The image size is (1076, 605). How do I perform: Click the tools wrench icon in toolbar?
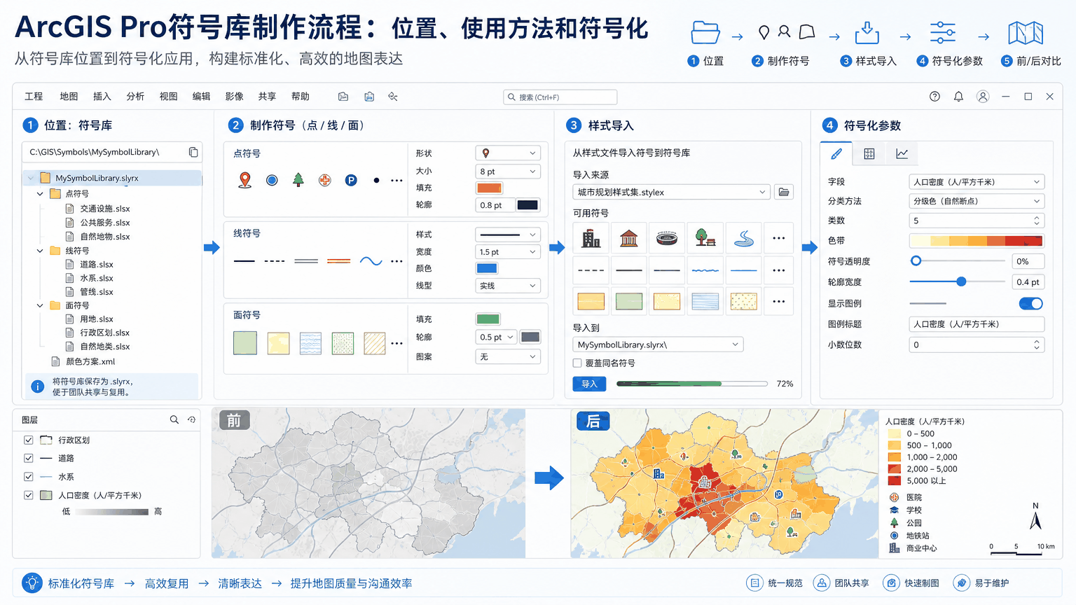click(393, 97)
